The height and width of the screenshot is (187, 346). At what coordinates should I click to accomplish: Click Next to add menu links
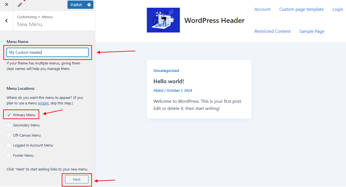click(x=77, y=179)
